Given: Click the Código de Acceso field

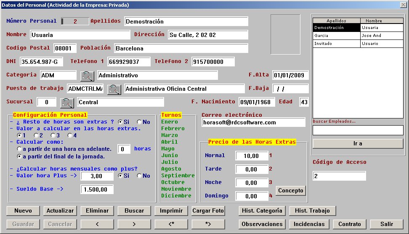Looking at the screenshot, I should (x=339, y=176).
